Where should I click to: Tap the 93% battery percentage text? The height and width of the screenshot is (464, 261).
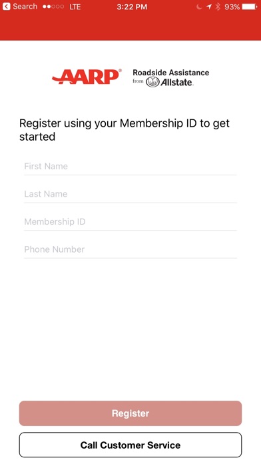point(232,7)
